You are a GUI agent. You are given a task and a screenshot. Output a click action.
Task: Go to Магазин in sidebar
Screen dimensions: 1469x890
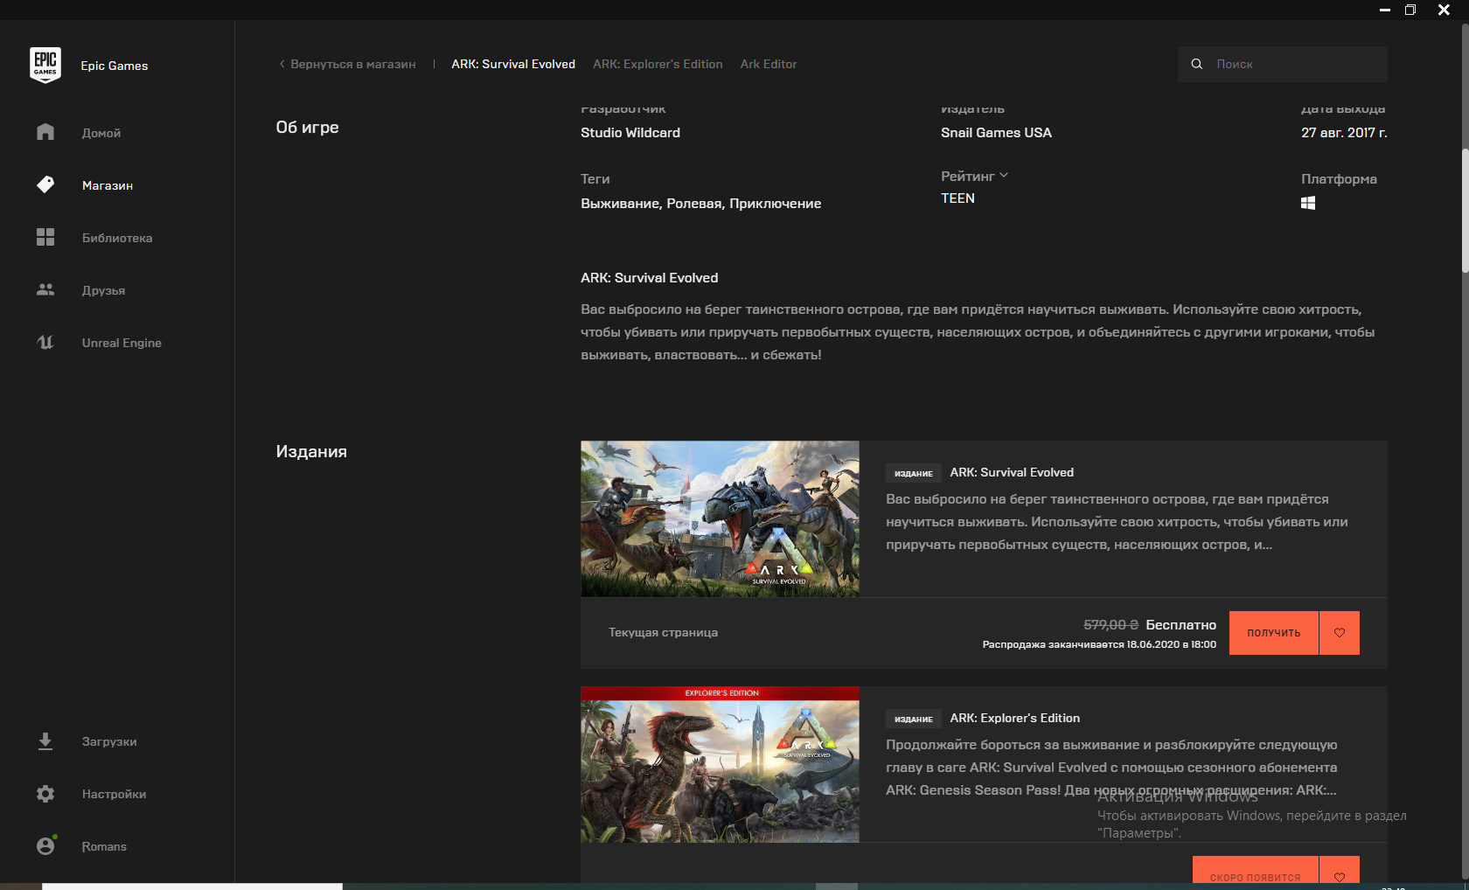(108, 185)
